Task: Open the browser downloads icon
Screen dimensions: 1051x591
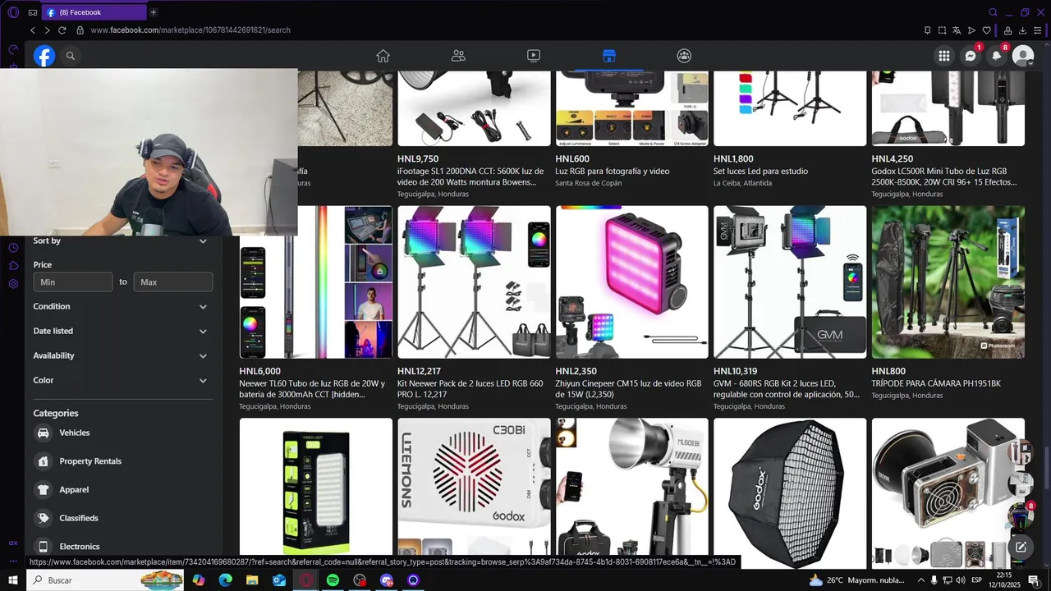Action: point(1022,30)
